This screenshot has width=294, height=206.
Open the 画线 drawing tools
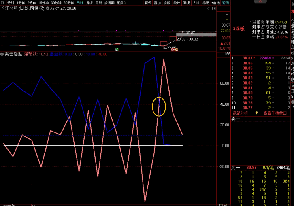click(186, 2)
